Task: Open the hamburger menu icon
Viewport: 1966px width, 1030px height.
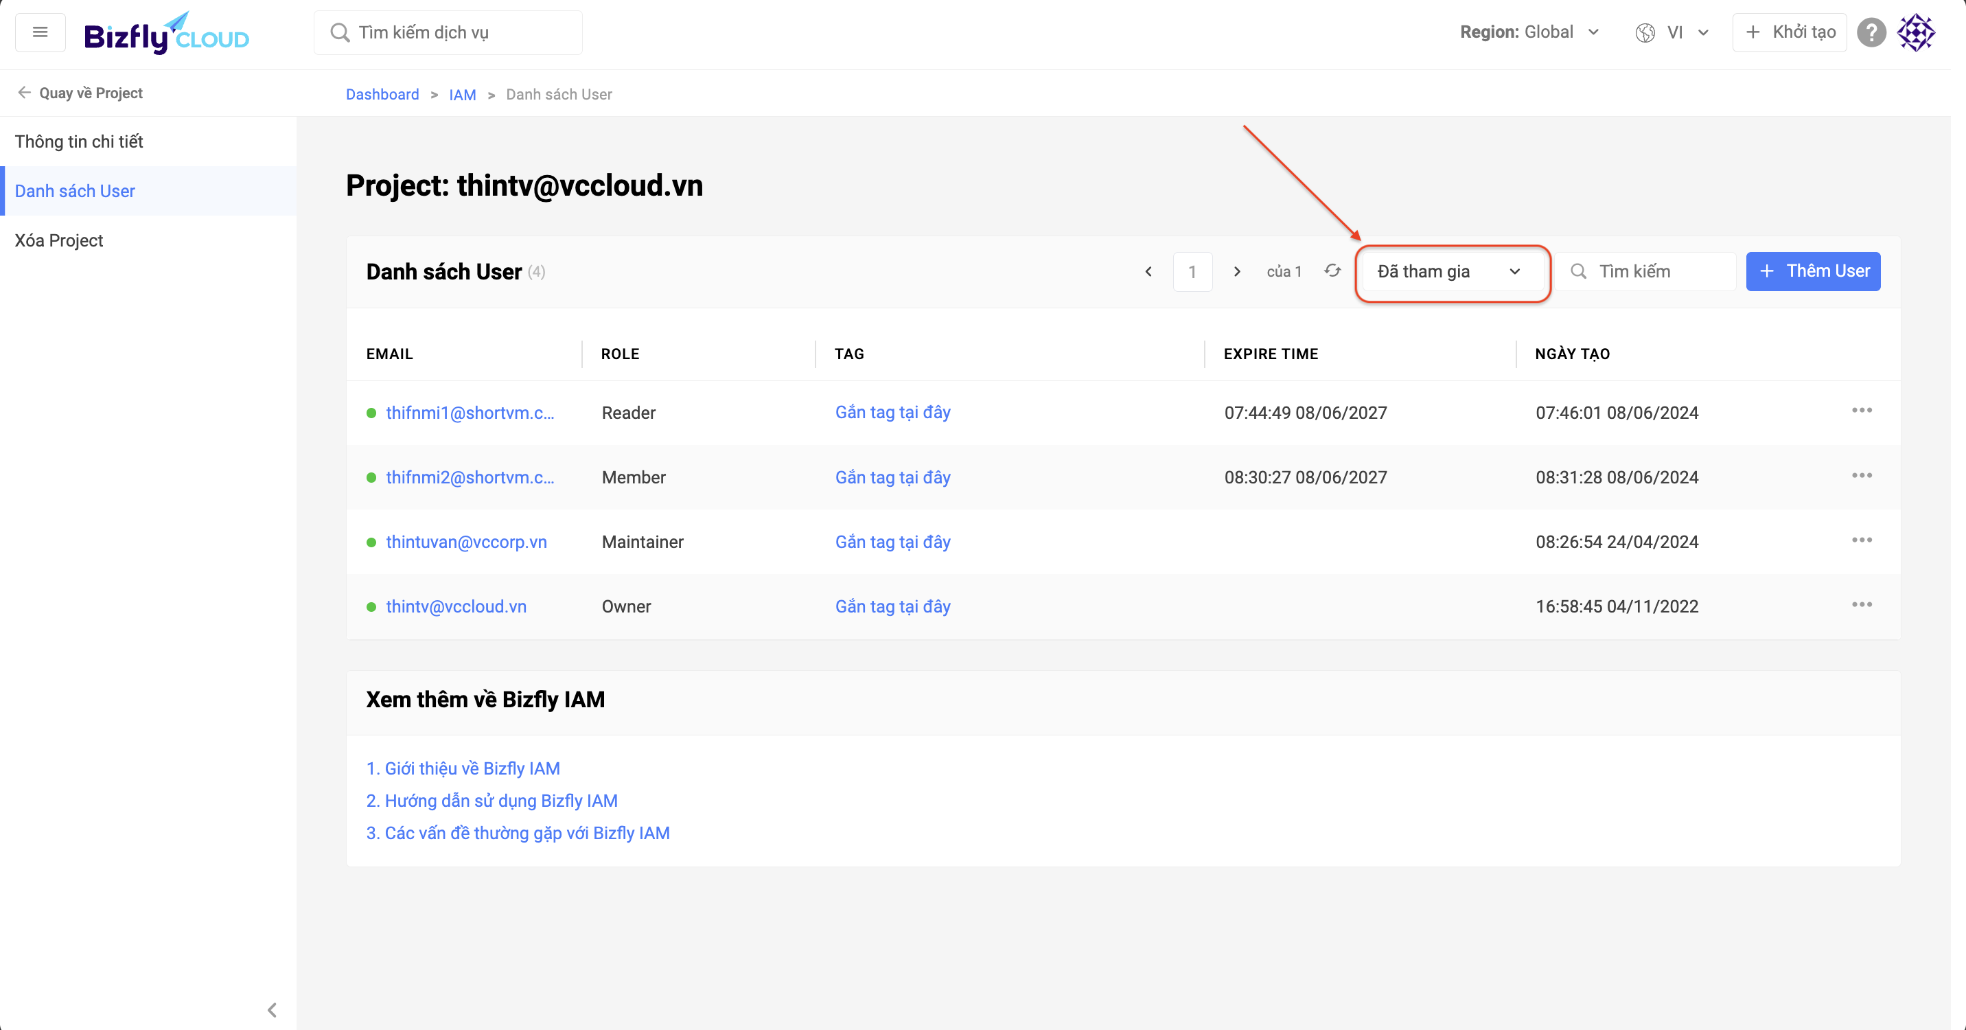Action: point(41,32)
